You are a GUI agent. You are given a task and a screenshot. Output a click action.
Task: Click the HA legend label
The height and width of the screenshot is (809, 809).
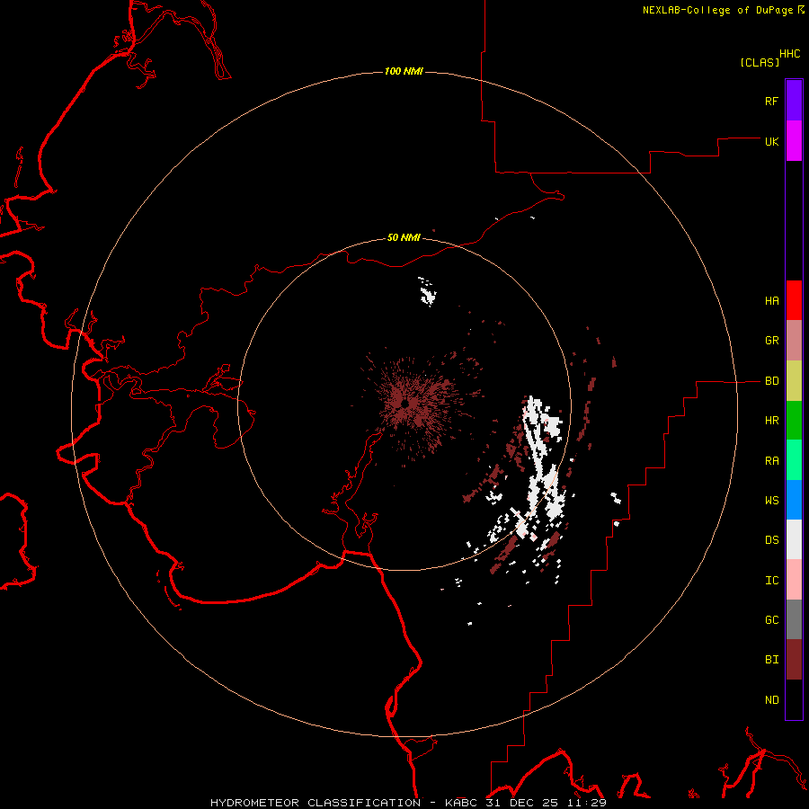[771, 301]
